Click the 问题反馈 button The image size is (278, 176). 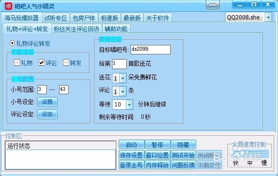tap(183, 165)
